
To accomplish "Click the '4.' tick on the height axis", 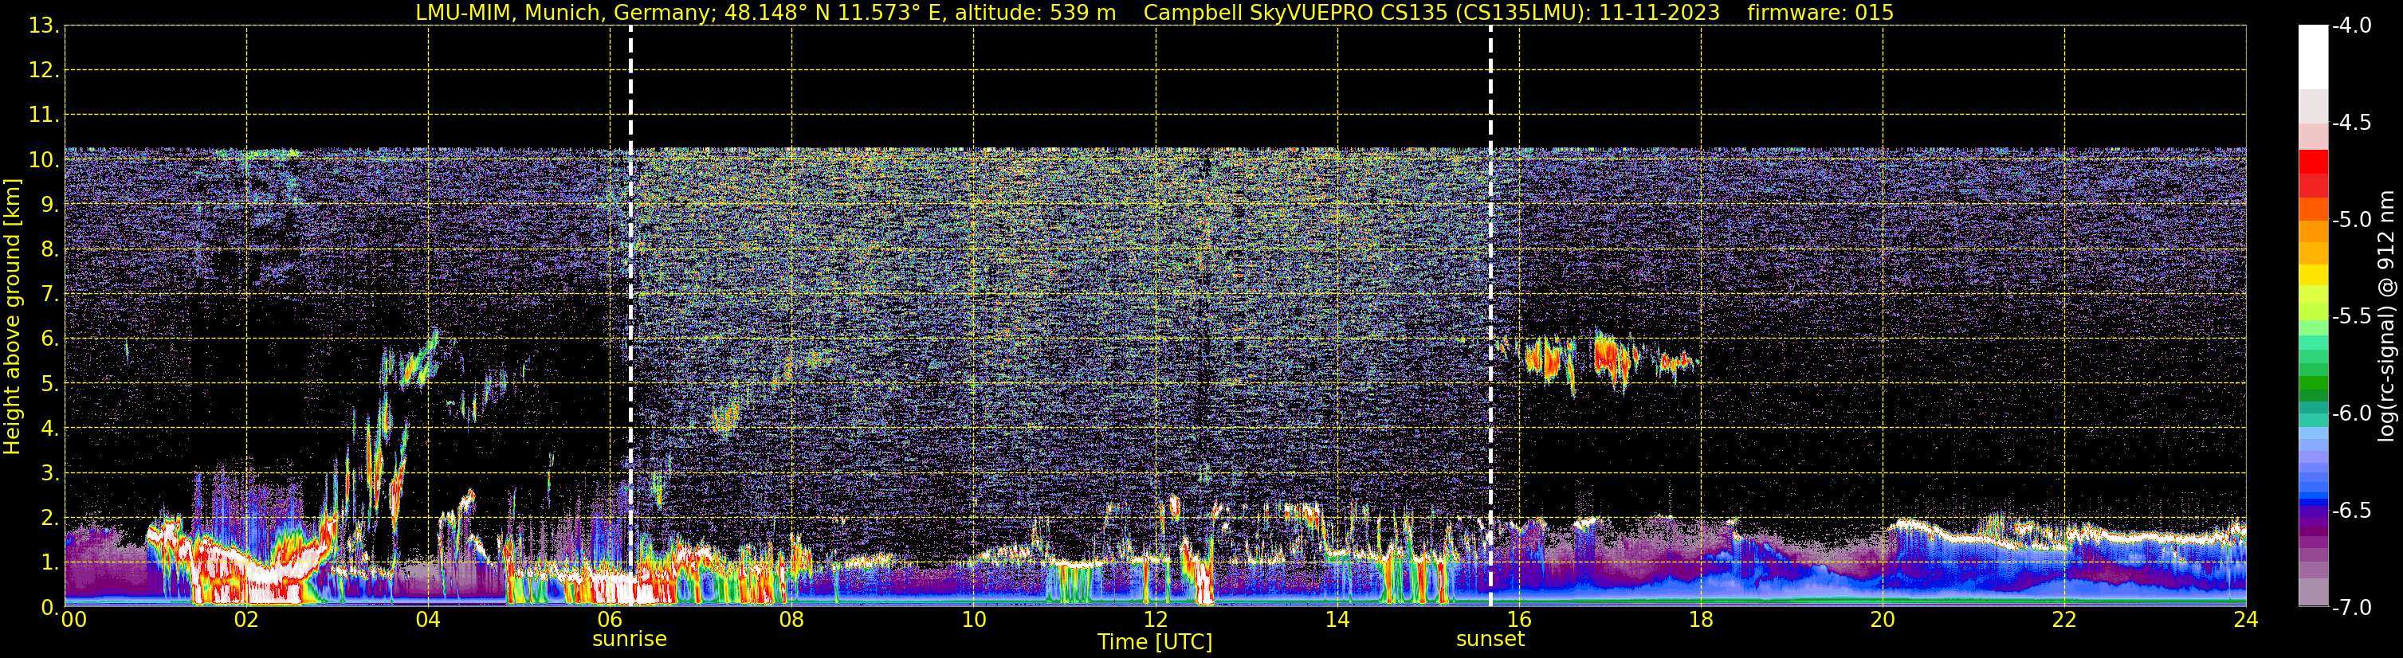I will 49,428.
